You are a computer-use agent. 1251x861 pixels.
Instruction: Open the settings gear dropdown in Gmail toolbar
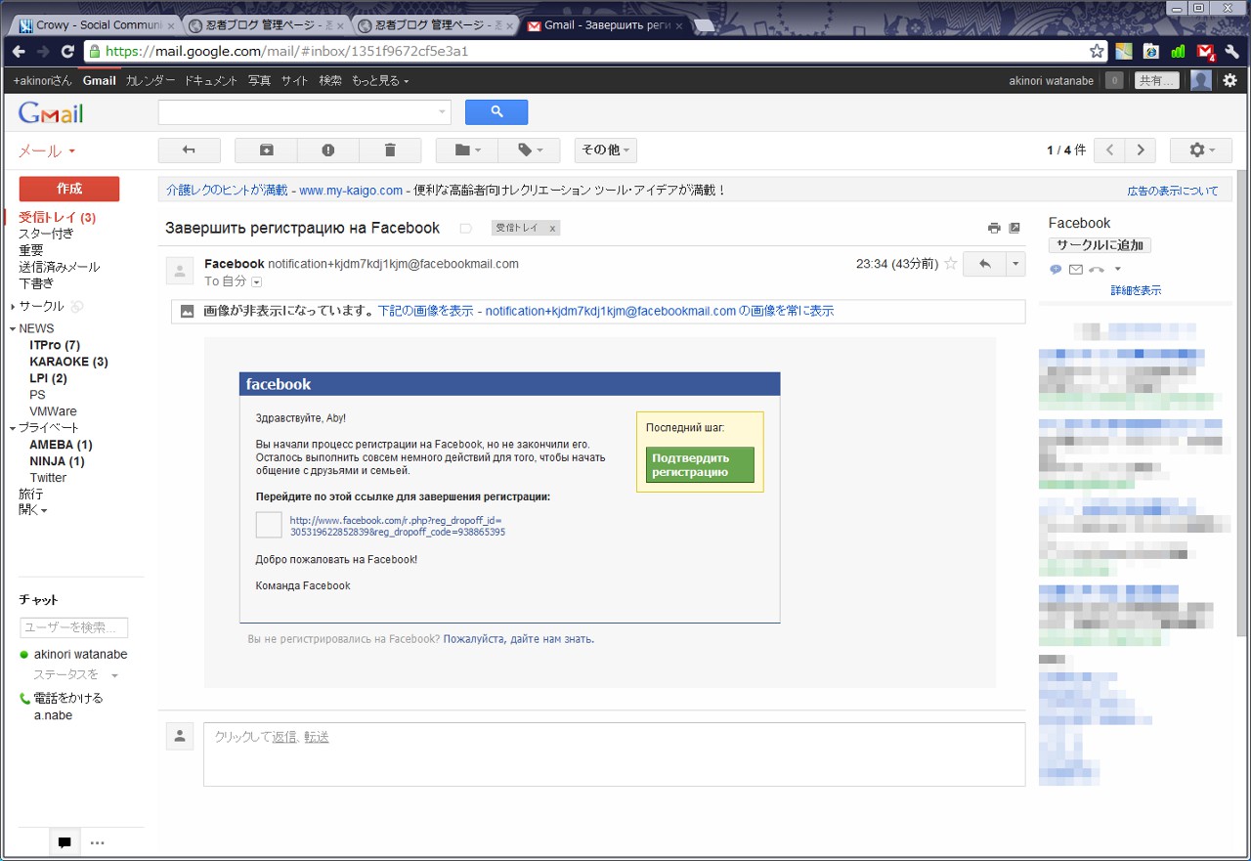pos(1201,151)
